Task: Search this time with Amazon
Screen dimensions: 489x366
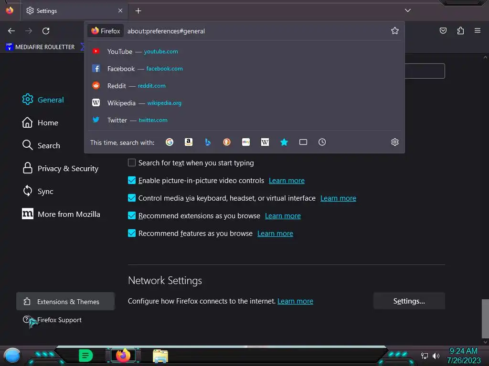Action: 188,142
